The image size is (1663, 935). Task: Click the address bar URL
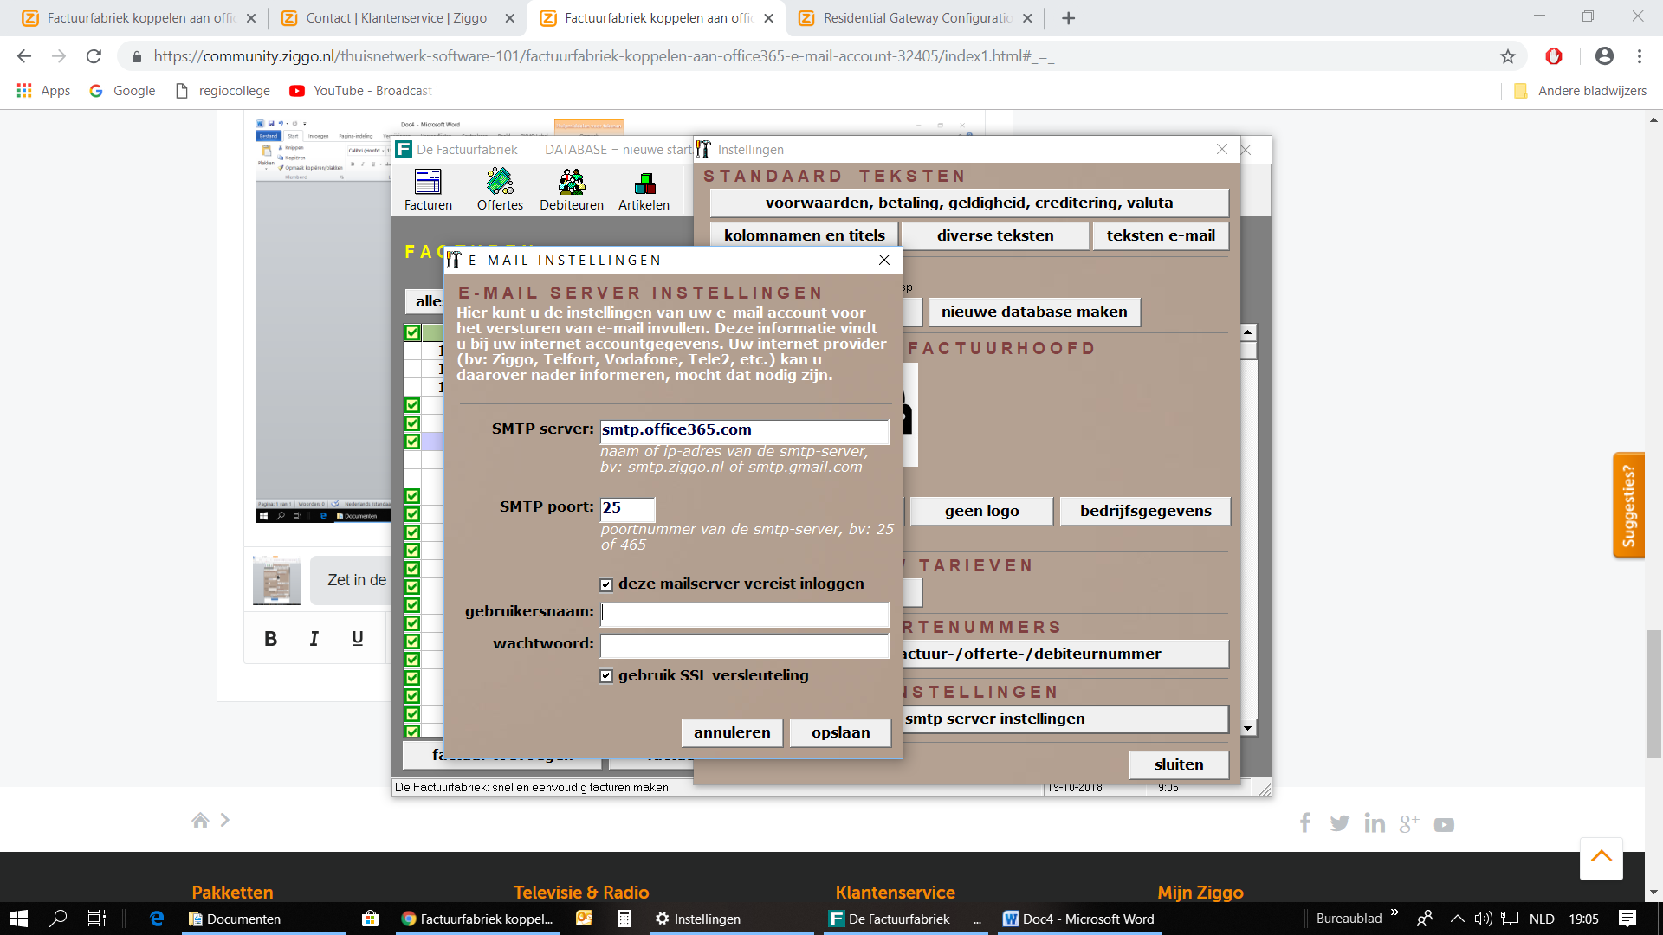tap(603, 56)
